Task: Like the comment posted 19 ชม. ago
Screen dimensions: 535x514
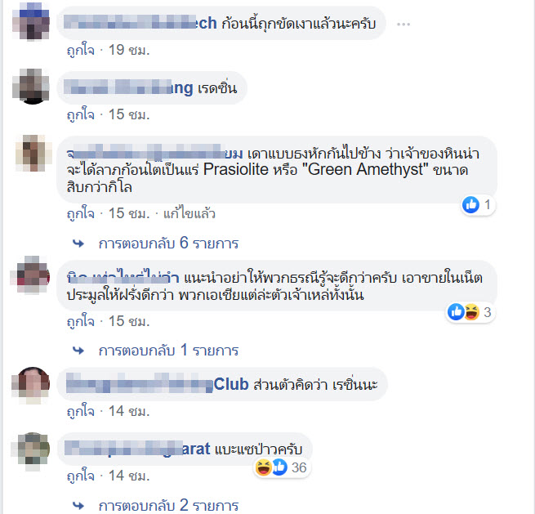Action: click(81, 51)
